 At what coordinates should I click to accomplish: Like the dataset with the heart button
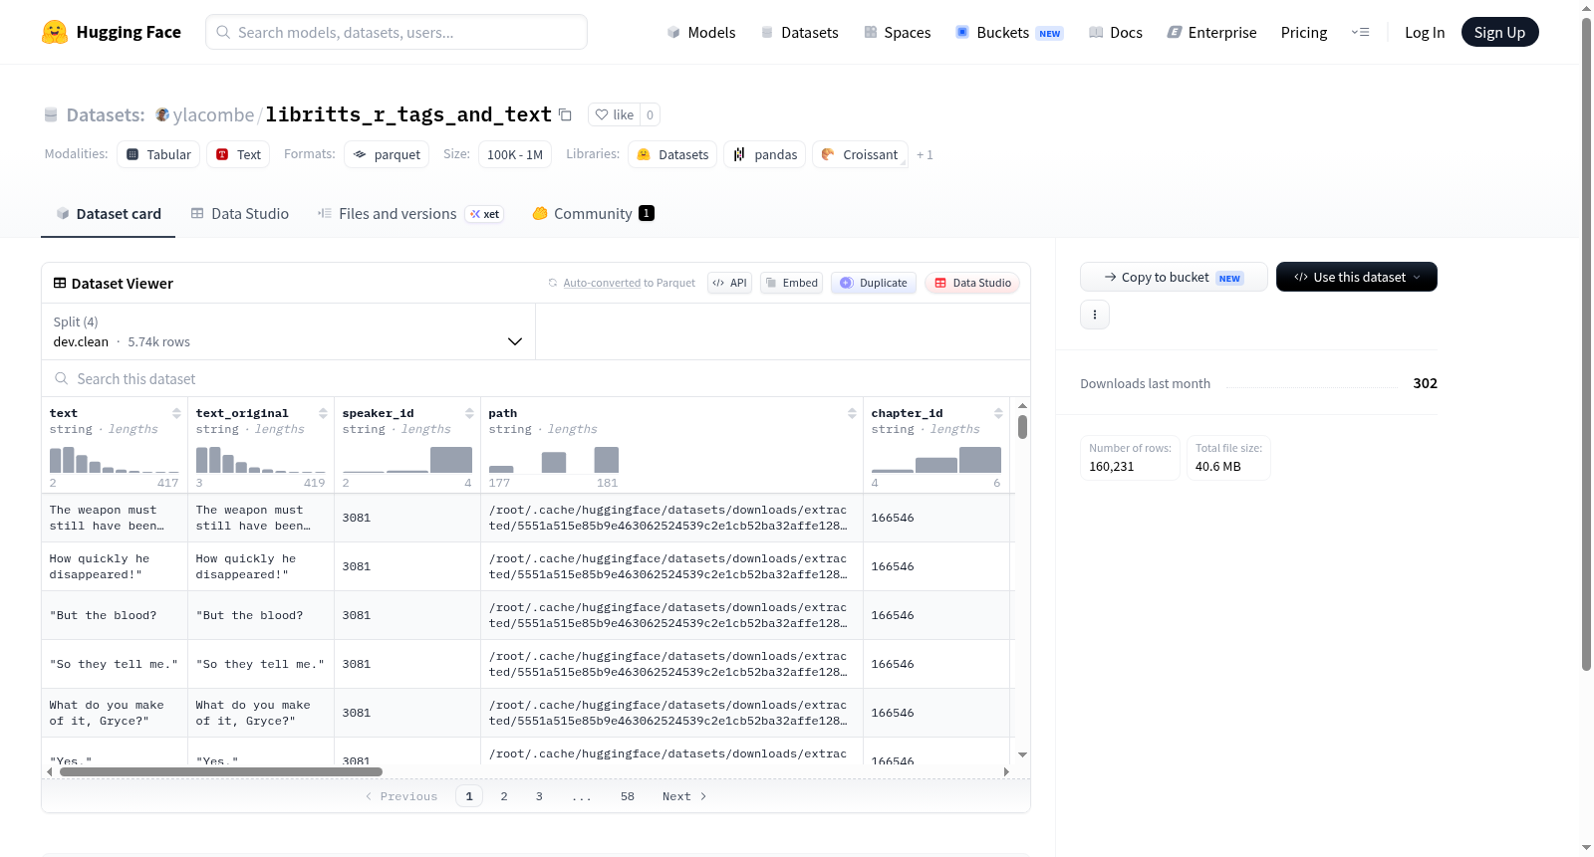(x=614, y=114)
